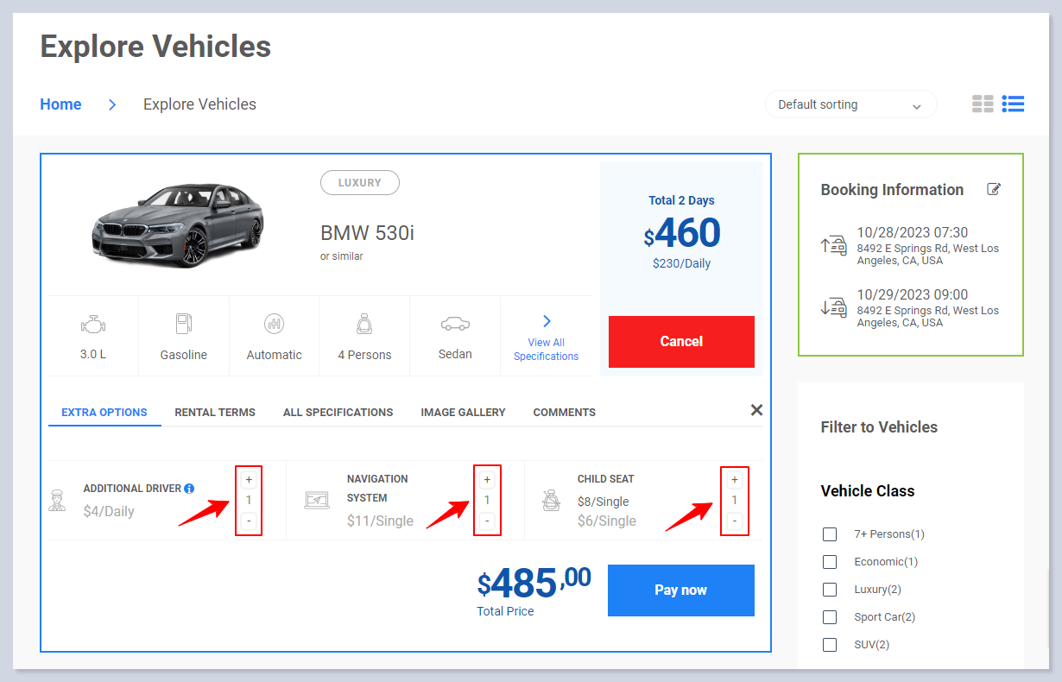Decrease Navigation System quantity with minus
The width and height of the screenshot is (1062, 682).
[x=487, y=521]
